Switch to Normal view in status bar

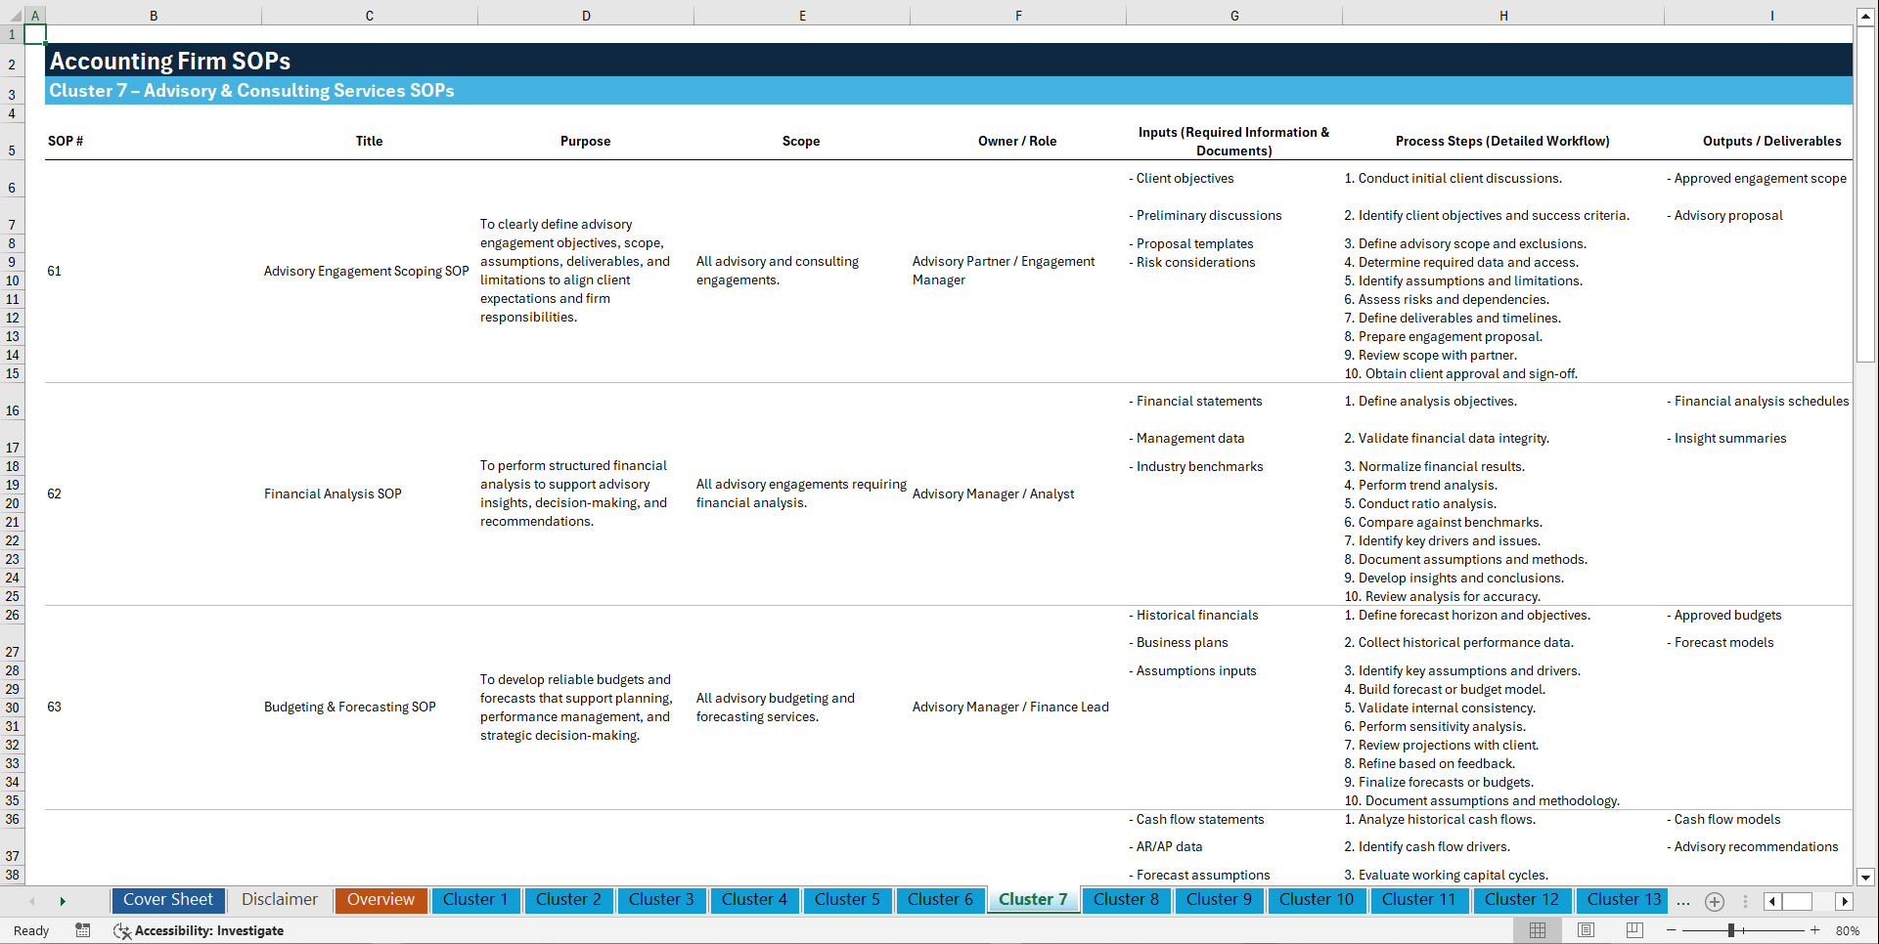pos(1538,930)
